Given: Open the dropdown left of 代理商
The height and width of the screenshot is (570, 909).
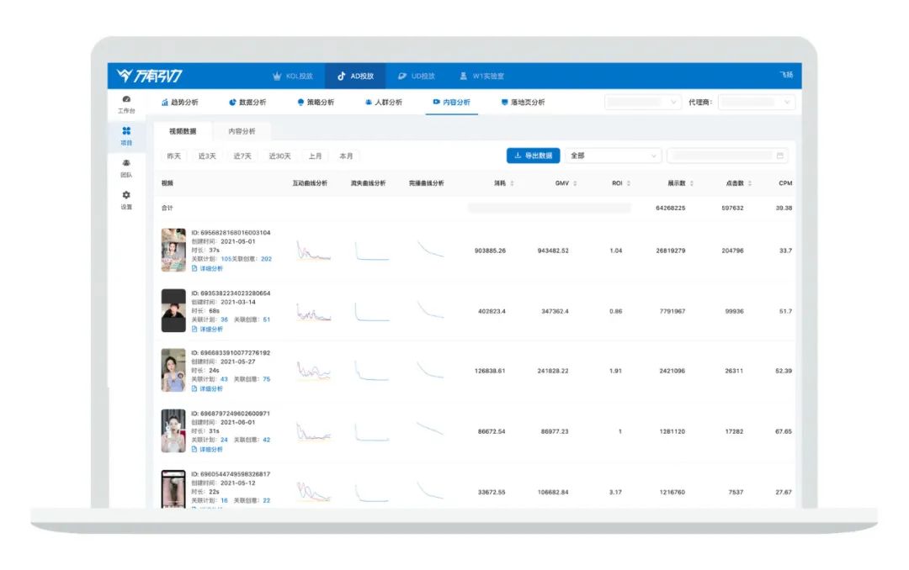Looking at the screenshot, I should (x=643, y=103).
